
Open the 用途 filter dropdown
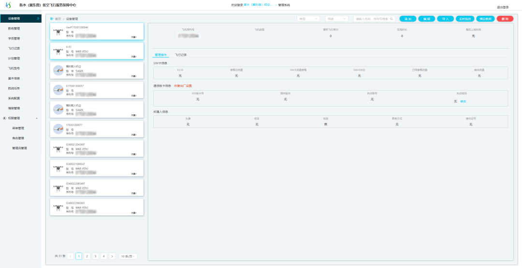click(336, 19)
